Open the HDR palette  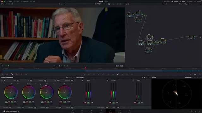tap(16, 74)
